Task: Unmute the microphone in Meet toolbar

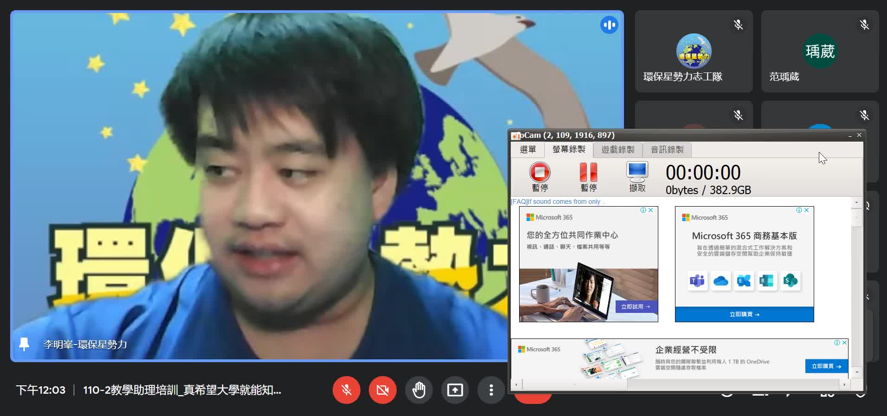Action: pyautogui.click(x=346, y=390)
